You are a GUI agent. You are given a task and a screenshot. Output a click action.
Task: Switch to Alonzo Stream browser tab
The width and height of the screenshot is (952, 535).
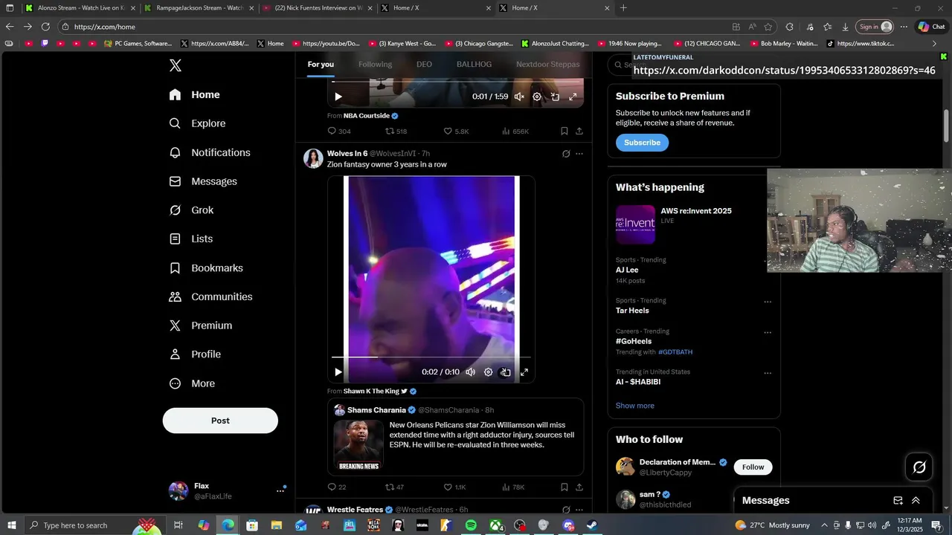80,8
